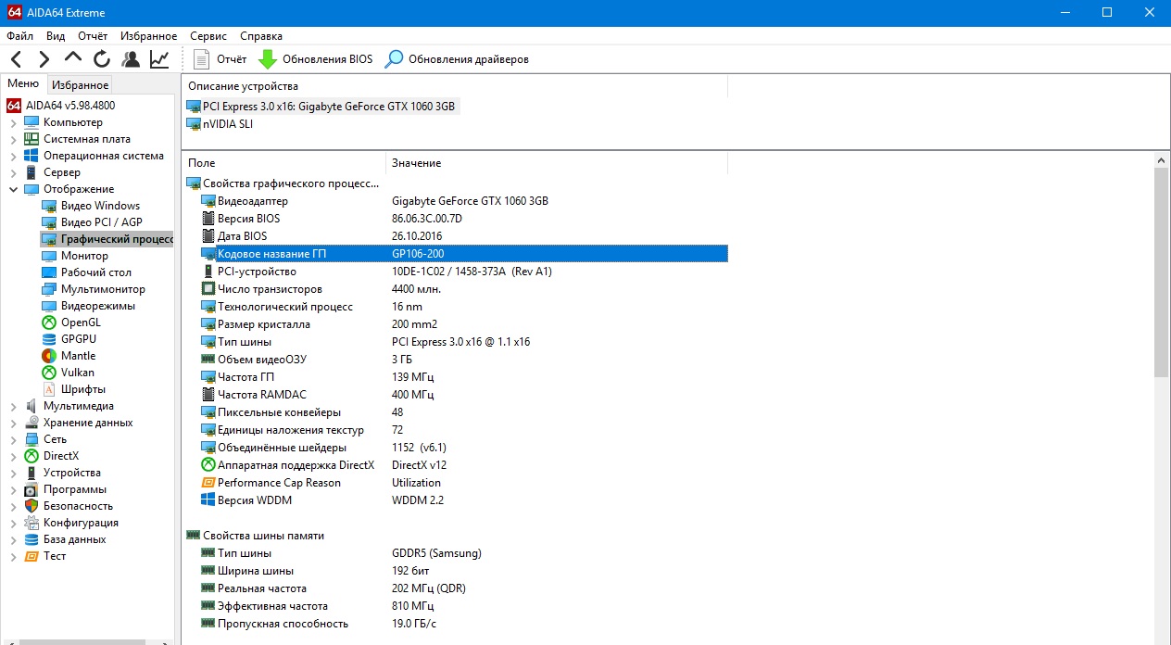This screenshot has width=1171, height=645.
Task: Click the Тест icon in tree
Action: [x=31, y=556]
